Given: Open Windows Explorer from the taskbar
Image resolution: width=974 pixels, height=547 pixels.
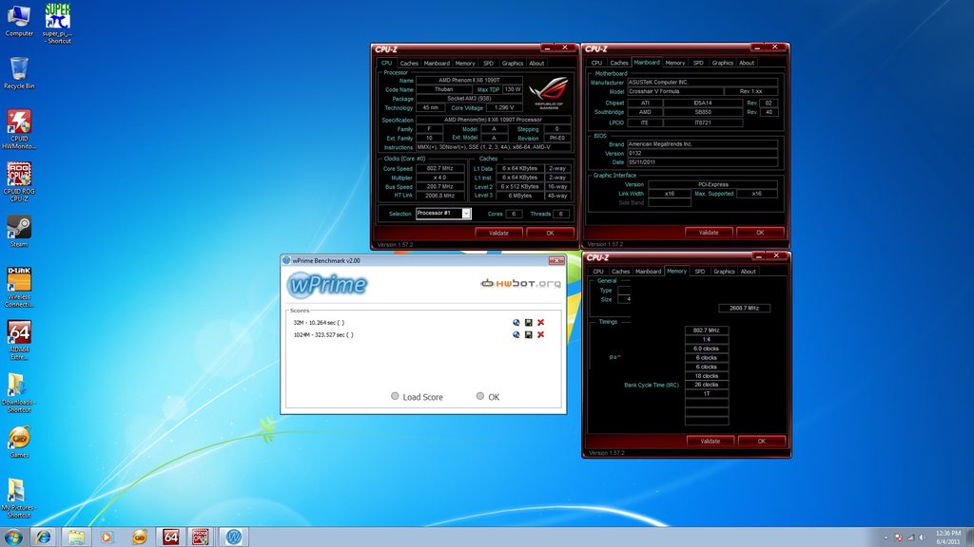Looking at the screenshot, I should point(76,537).
